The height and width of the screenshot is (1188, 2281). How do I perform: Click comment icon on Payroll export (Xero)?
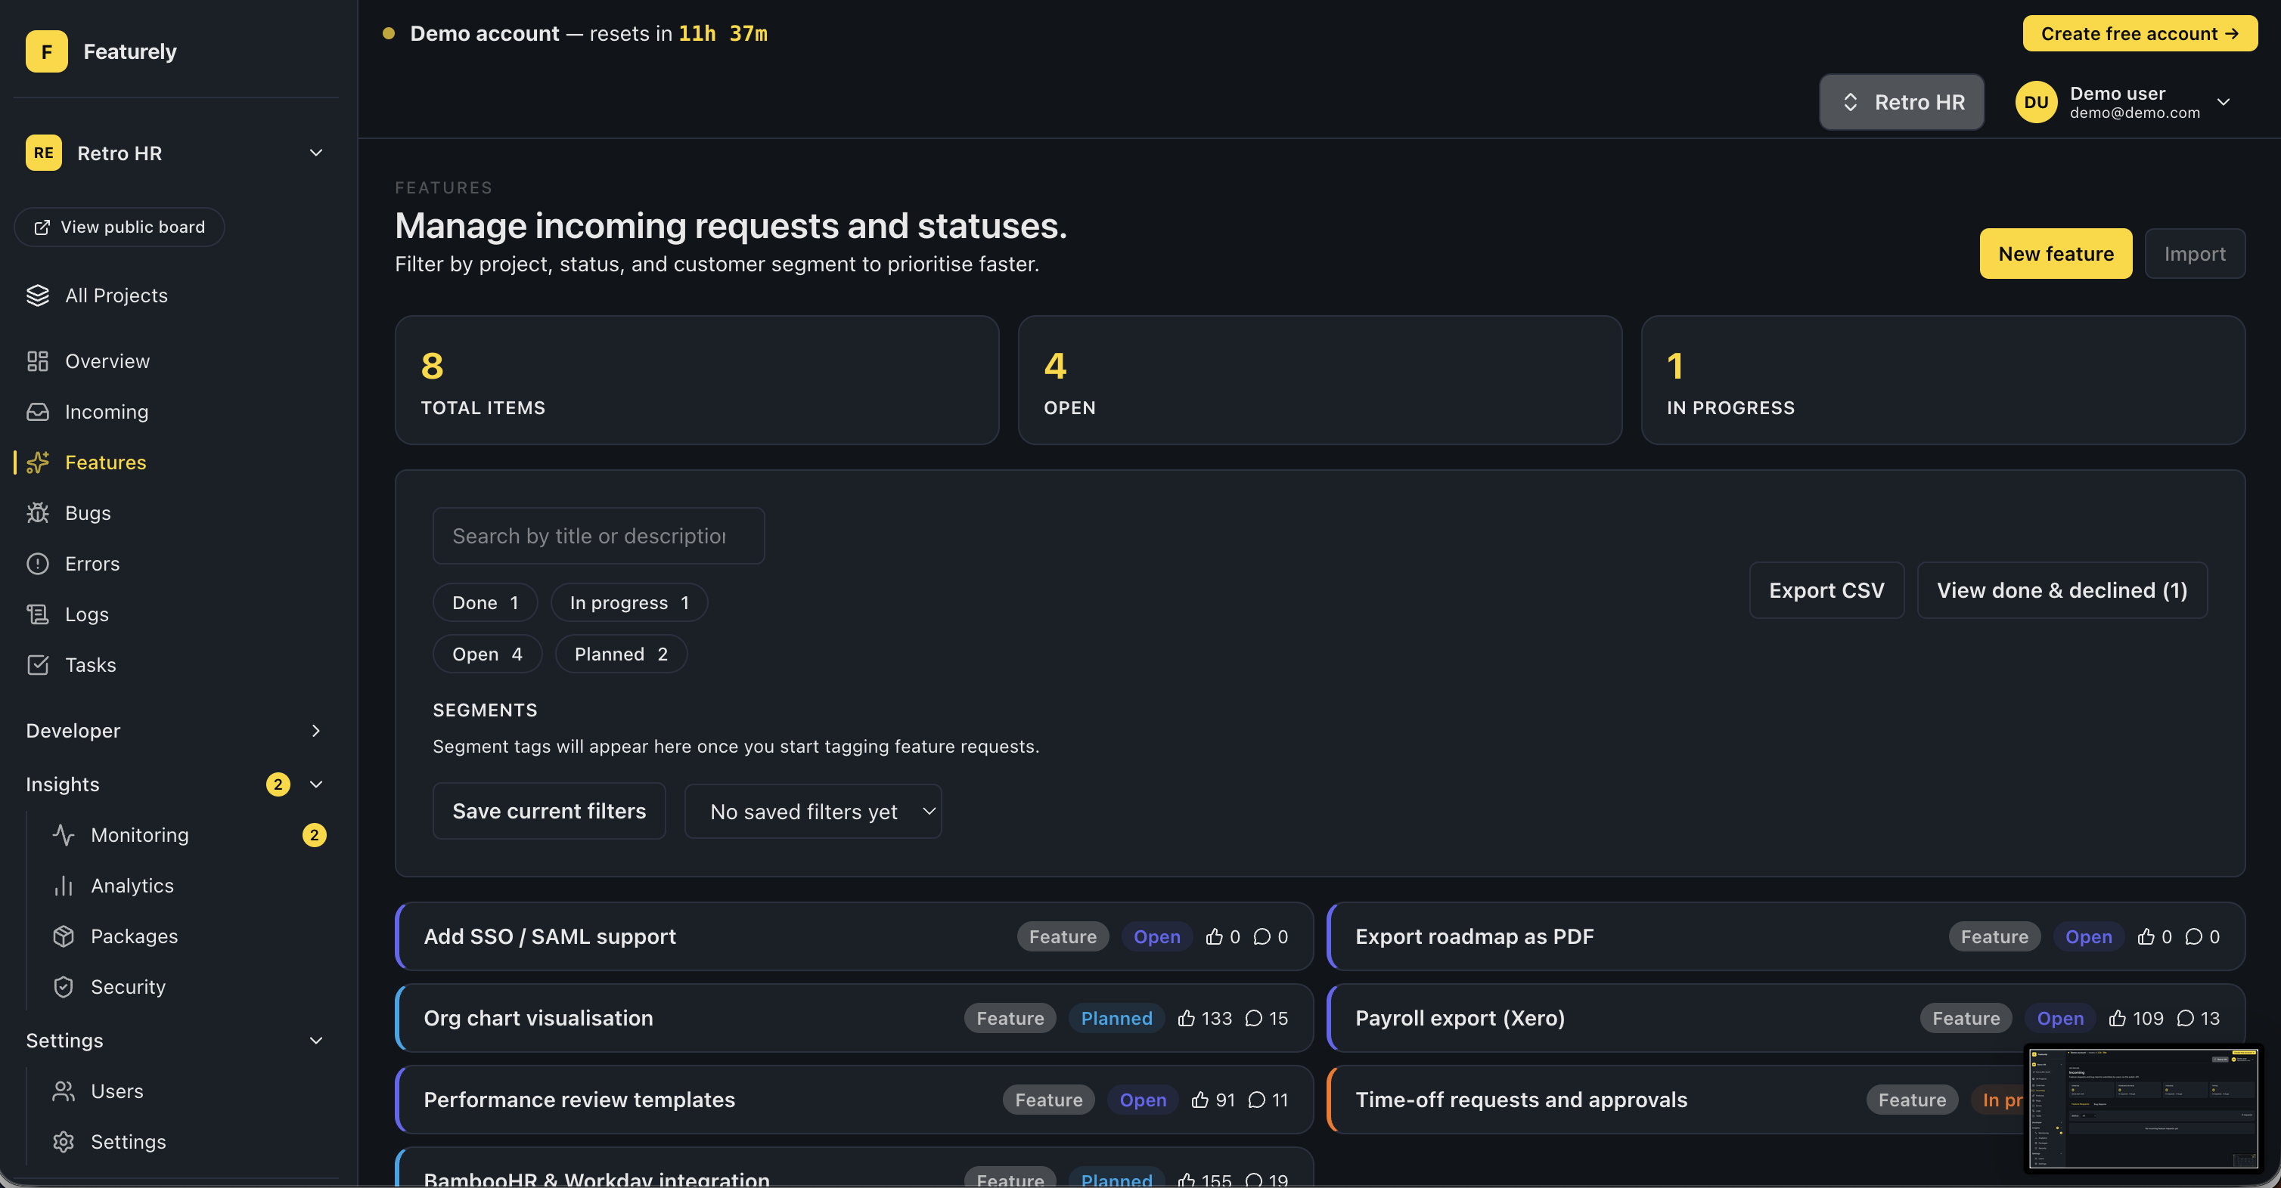point(2186,1018)
